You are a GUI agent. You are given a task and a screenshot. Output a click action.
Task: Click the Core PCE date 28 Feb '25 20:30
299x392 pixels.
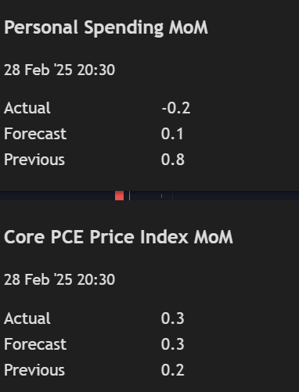[x=59, y=279]
